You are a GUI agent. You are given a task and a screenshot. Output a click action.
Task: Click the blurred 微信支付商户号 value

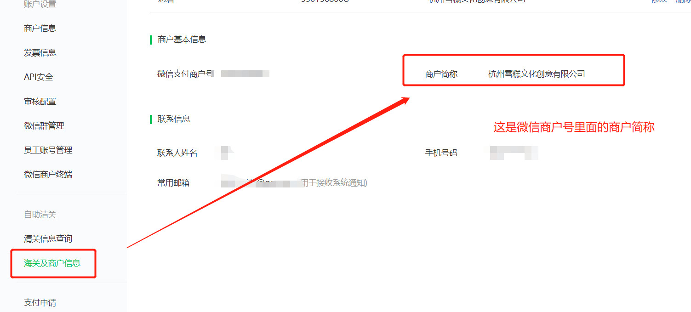click(245, 74)
